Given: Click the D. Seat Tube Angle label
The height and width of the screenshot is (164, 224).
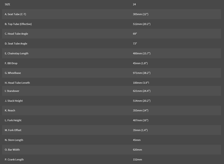Looking at the screenshot, I should point(16,44).
